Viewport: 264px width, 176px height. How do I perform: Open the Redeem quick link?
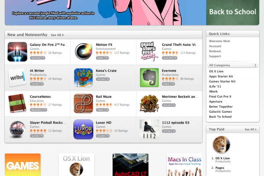click(x=215, y=51)
